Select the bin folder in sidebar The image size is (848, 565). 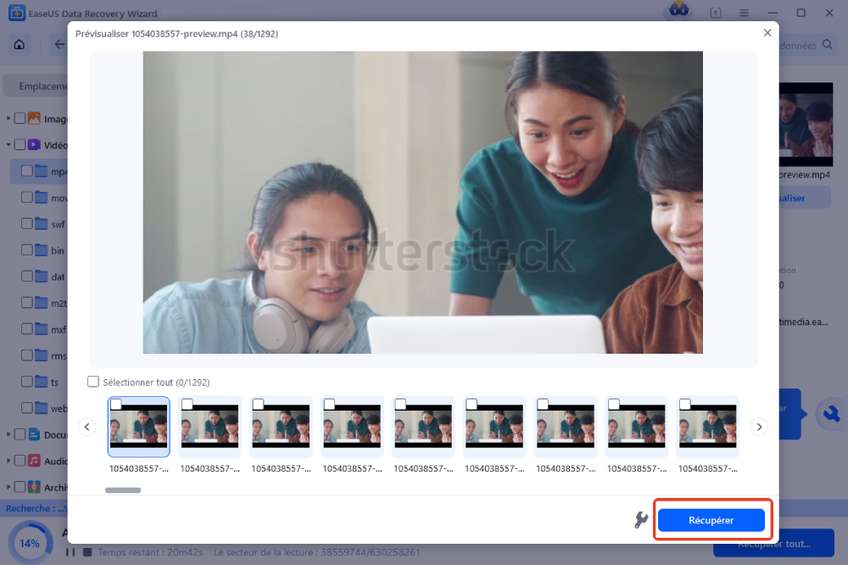[x=40, y=250]
